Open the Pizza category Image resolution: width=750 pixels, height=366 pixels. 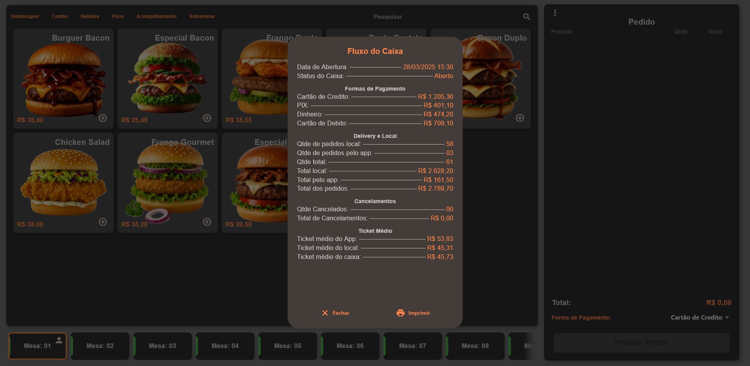[x=118, y=16]
